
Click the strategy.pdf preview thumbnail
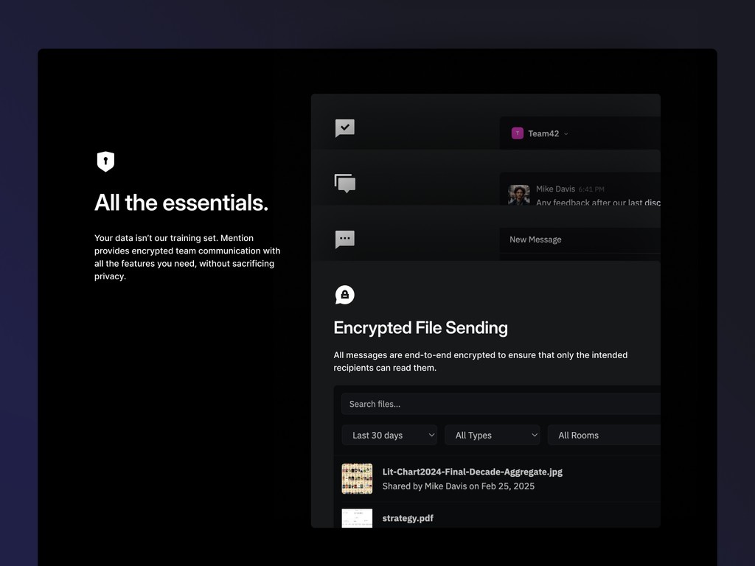tap(357, 518)
